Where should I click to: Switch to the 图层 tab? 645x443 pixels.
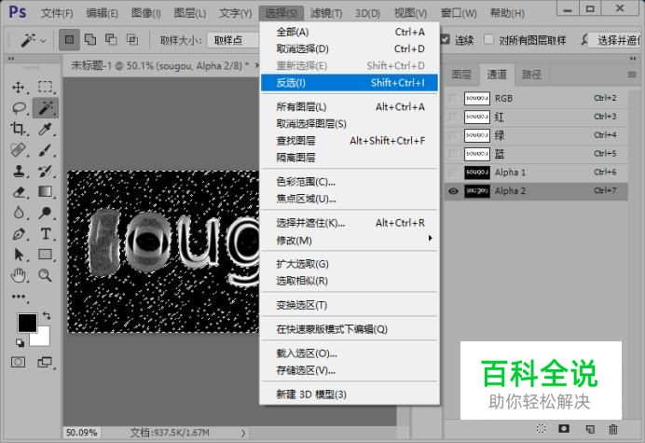(x=461, y=75)
